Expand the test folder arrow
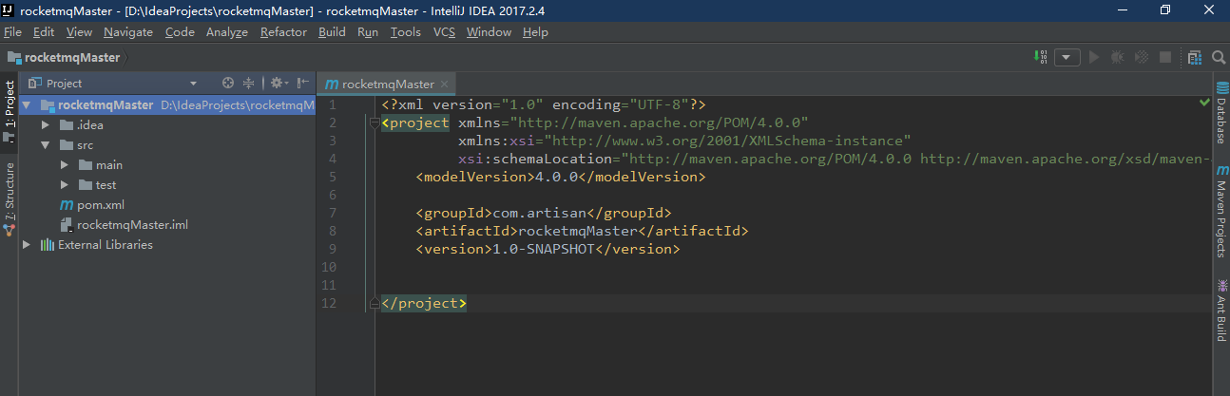The width and height of the screenshot is (1230, 396). [x=64, y=185]
